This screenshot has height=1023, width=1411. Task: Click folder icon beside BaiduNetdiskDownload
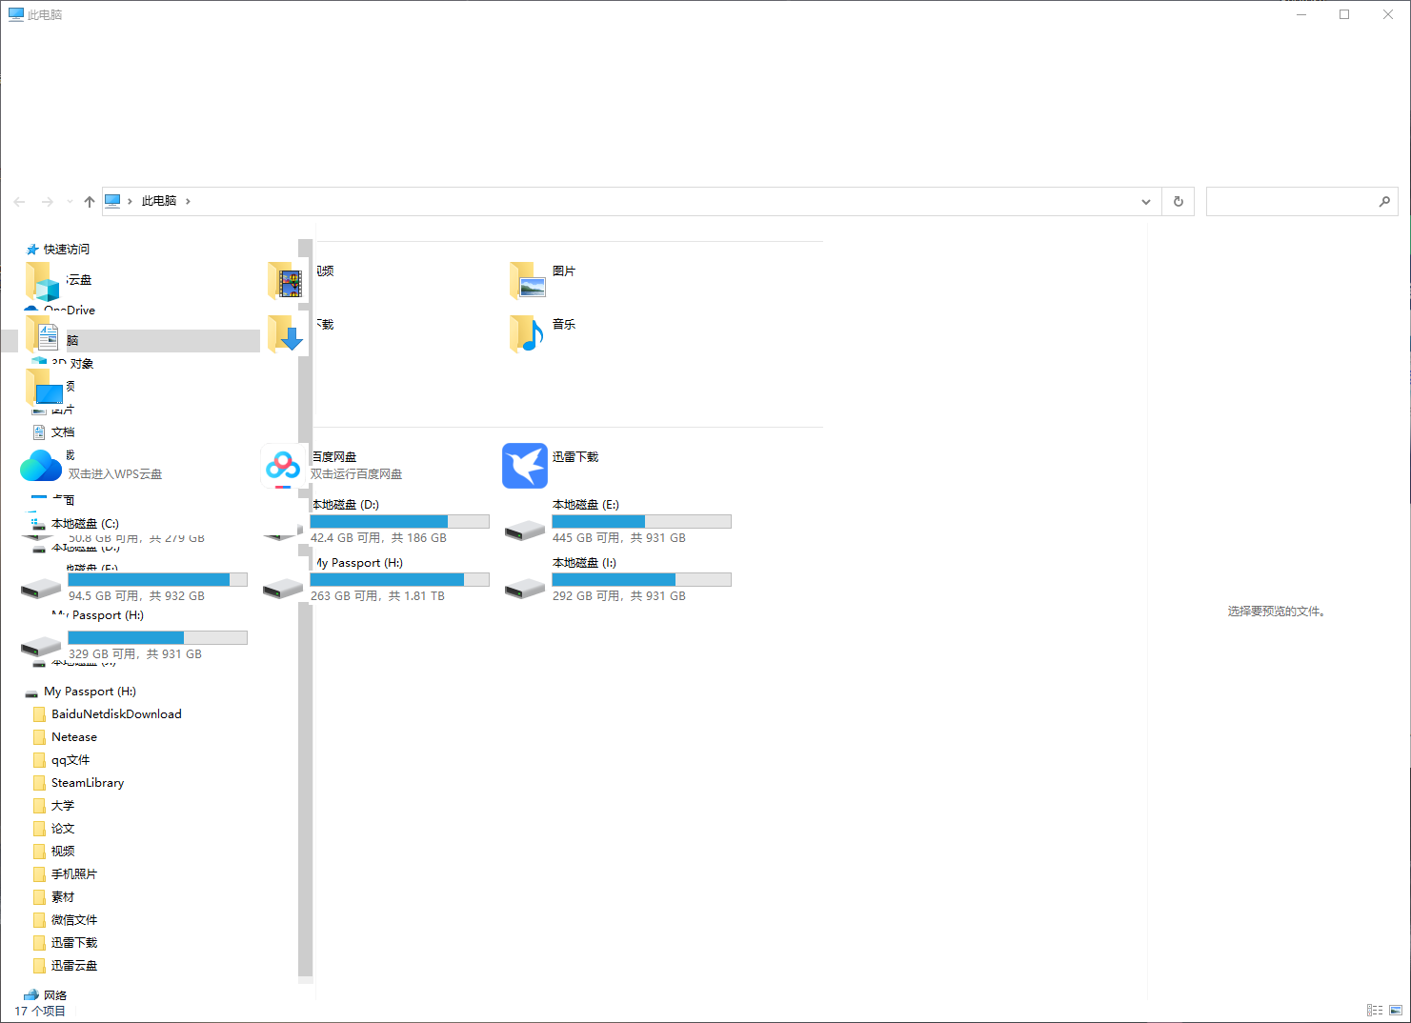pyautogui.click(x=39, y=714)
